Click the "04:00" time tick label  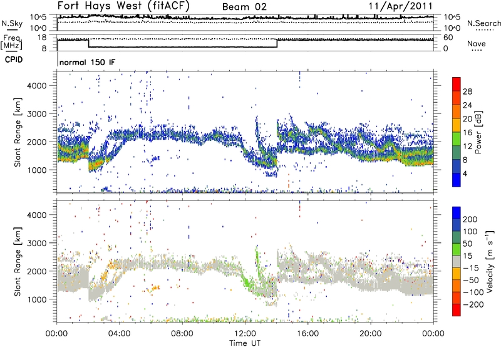click(120, 334)
